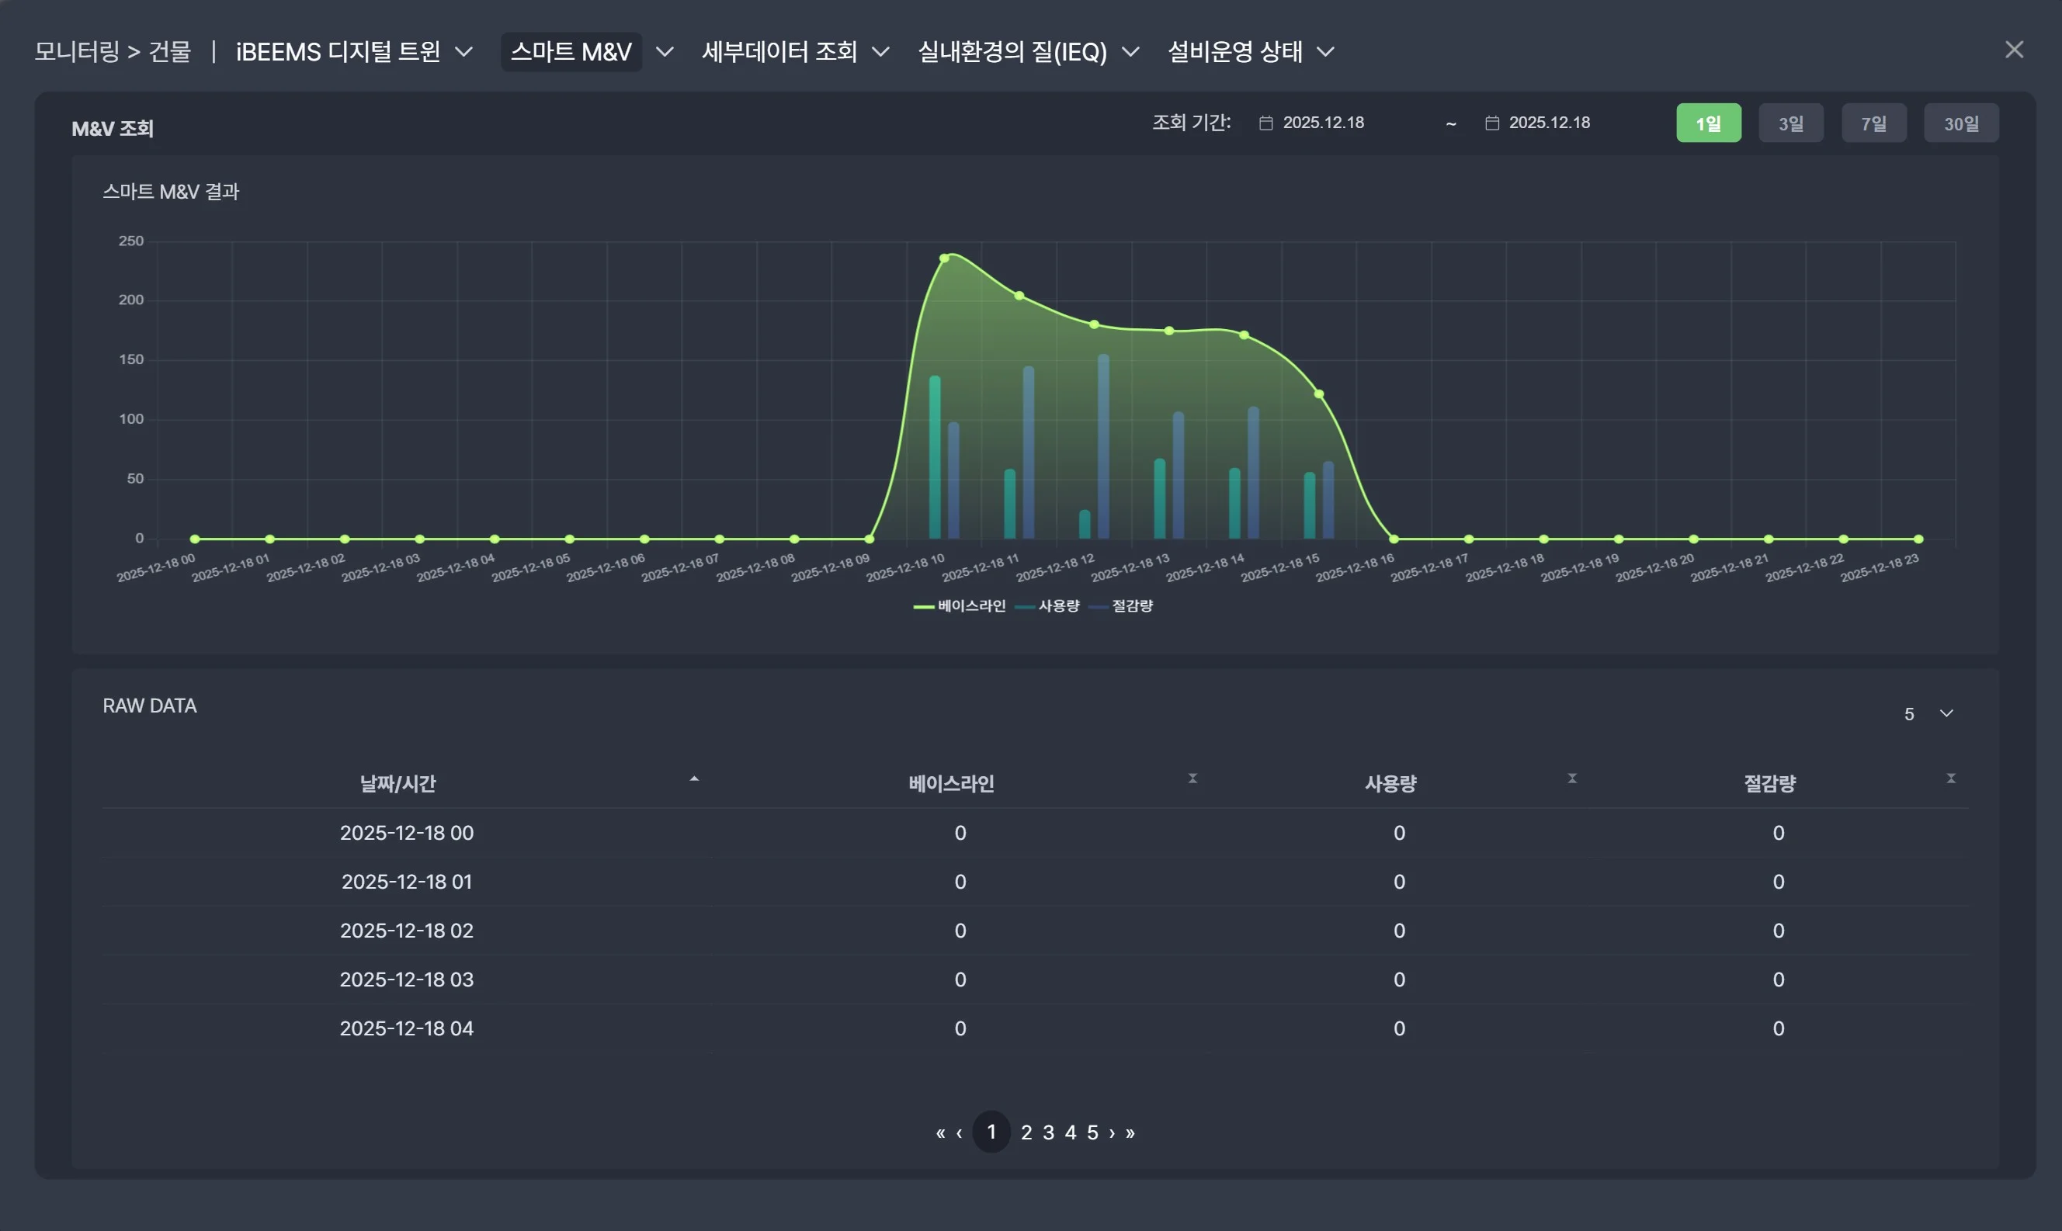The height and width of the screenshot is (1231, 2062).
Task: Go to page 3 of raw data
Action: (x=1048, y=1132)
